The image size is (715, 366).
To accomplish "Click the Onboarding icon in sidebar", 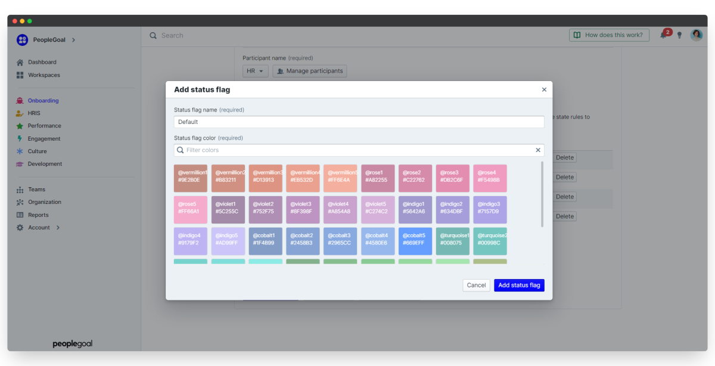I will click(x=20, y=101).
